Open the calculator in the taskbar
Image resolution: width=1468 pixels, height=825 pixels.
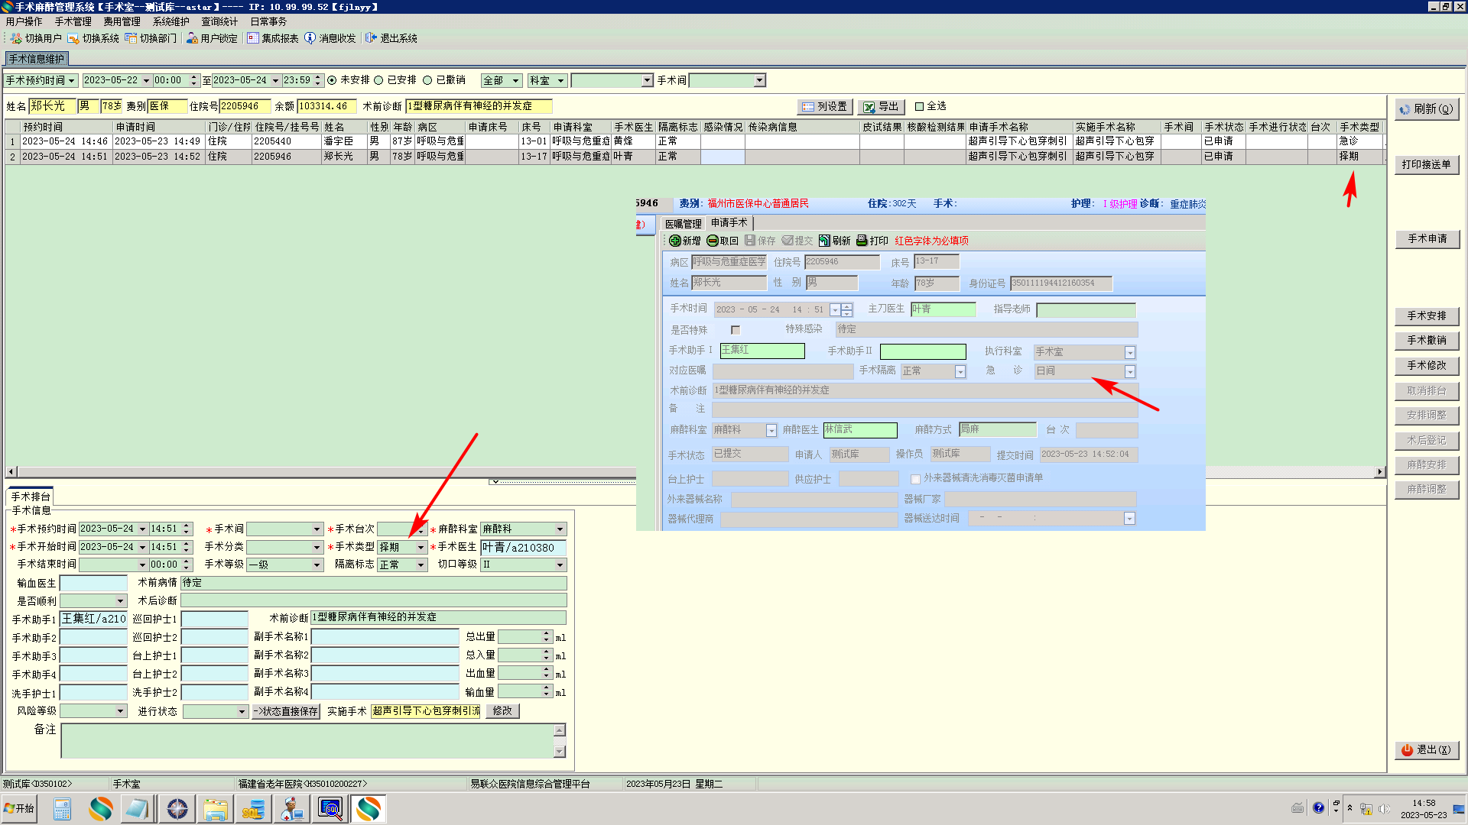(62, 809)
